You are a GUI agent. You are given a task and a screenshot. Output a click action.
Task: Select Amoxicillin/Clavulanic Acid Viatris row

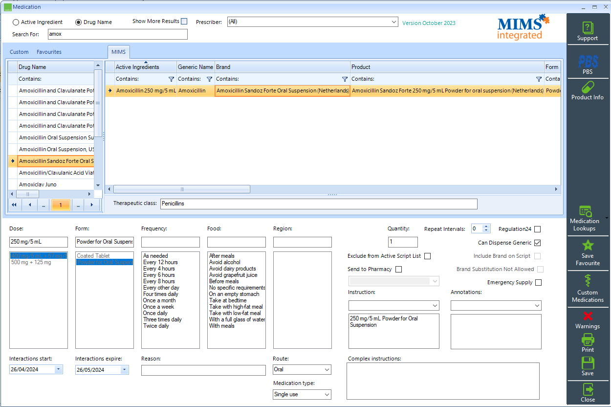[x=55, y=173]
